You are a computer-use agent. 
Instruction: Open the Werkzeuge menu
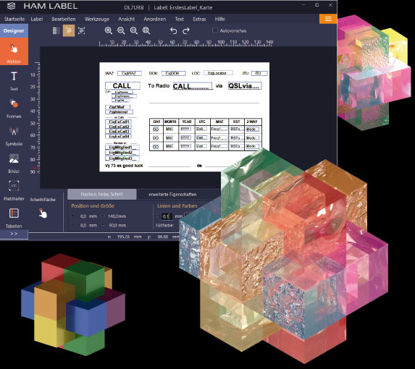coord(97,19)
